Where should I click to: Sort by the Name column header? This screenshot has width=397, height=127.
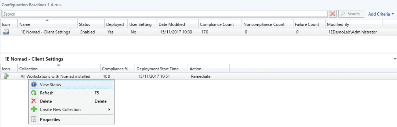click(x=47, y=24)
